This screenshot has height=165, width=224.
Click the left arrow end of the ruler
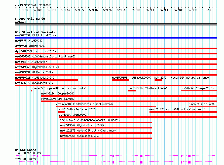coord(16,8)
